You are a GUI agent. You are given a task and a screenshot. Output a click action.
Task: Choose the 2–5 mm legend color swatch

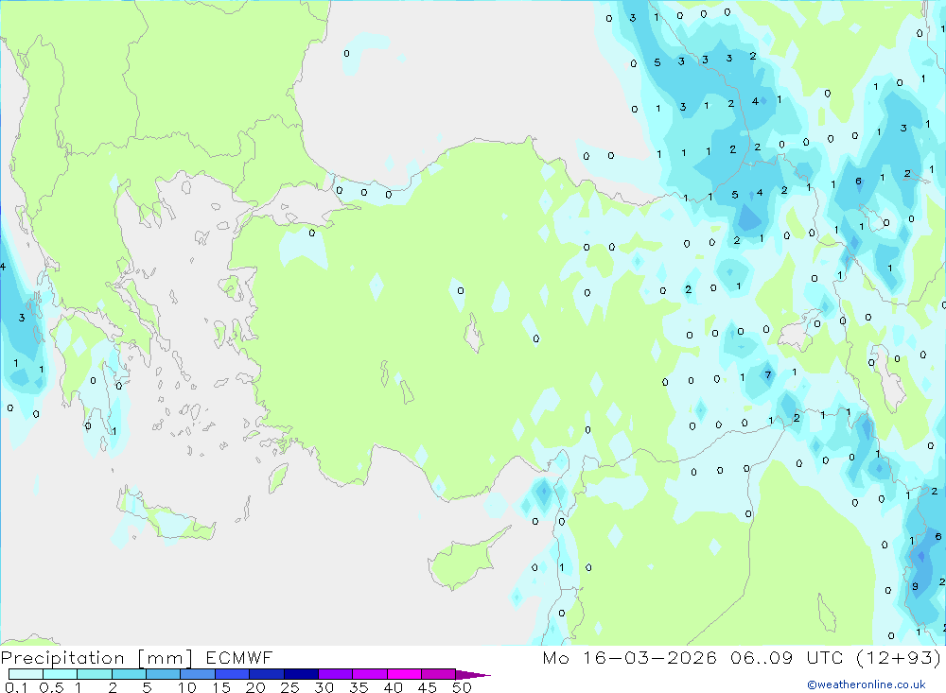pyautogui.click(x=129, y=674)
